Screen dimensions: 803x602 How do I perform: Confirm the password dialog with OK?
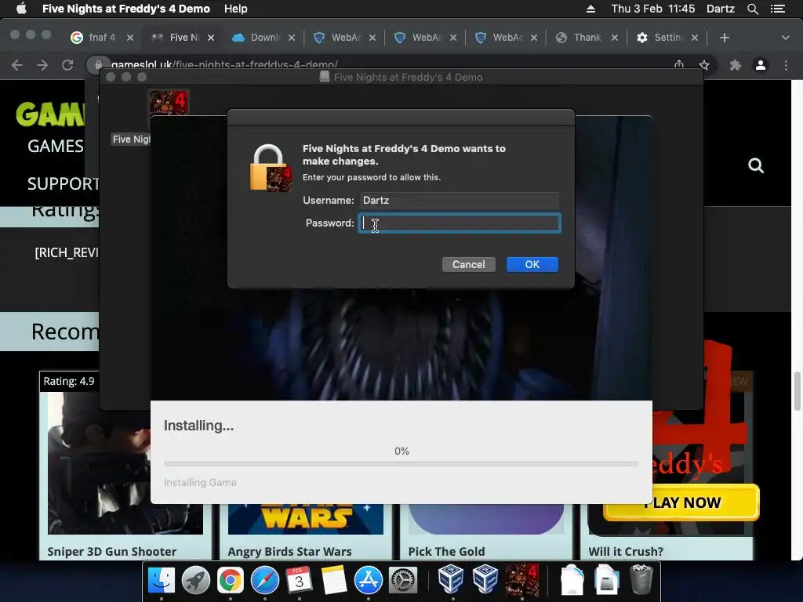[532, 265]
